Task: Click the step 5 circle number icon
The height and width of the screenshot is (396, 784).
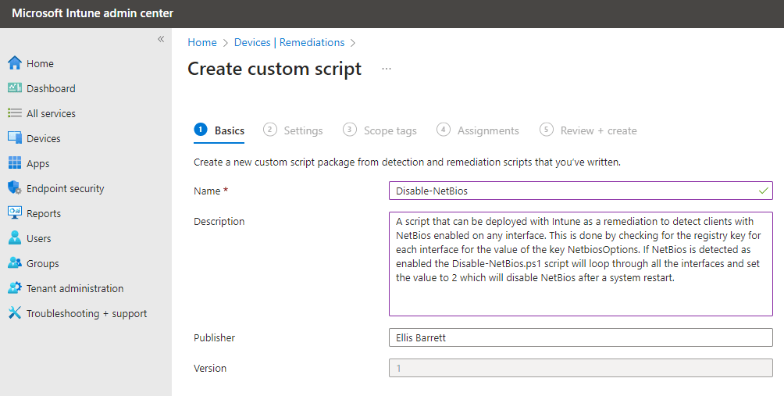Action: click(546, 130)
